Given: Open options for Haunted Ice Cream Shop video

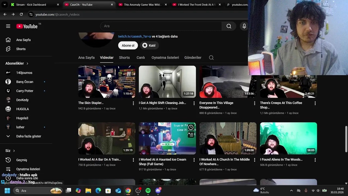Looking at the screenshot, I should tap(194, 160).
